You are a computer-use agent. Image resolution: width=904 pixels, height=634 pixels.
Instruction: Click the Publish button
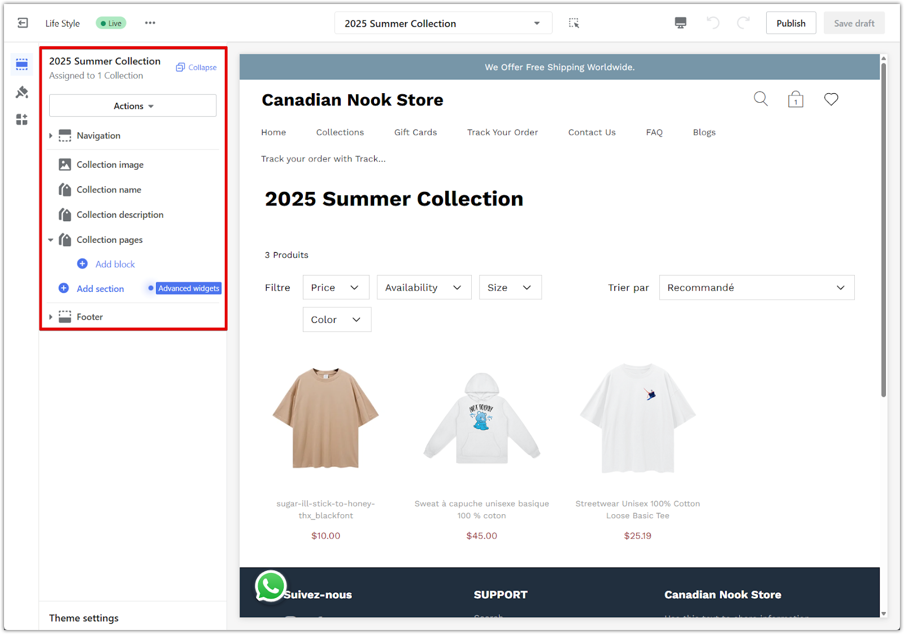click(x=791, y=23)
